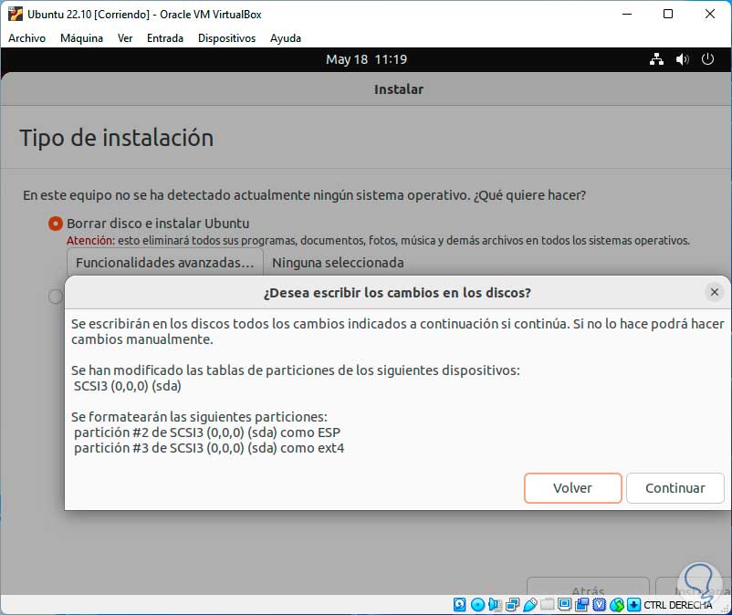Minimize the VirtualBox window
The width and height of the screenshot is (732, 615).
pos(627,14)
